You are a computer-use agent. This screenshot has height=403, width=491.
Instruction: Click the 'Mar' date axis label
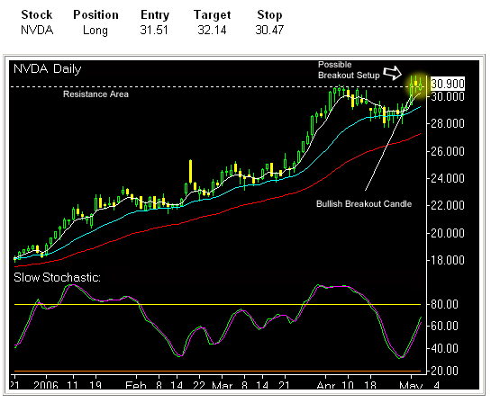tap(222, 384)
